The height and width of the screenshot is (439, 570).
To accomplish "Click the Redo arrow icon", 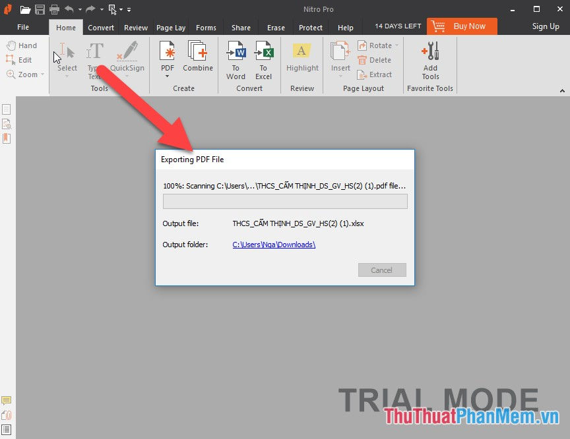I will coord(90,9).
